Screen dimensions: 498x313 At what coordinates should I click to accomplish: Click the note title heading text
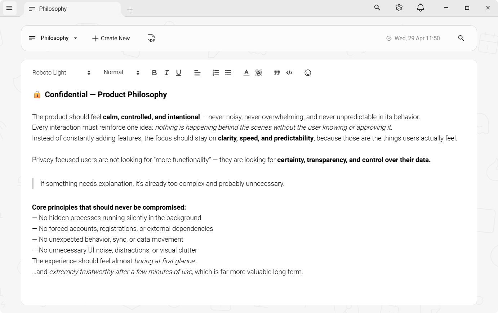[x=106, y=94]
